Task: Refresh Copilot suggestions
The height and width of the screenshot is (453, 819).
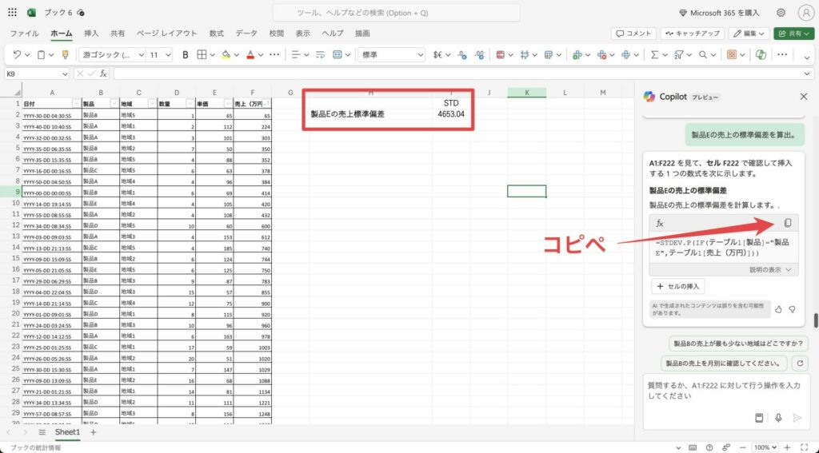Action: [800, 364]
